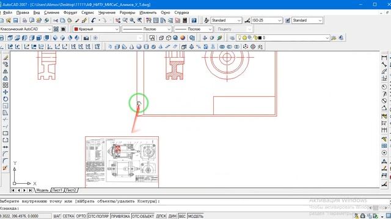Image resolution: width=391 pixels, height=219 pixels.
Task: Click the Make Object's Layer Current icon
Action: tap(334, 38)
